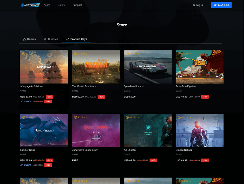244x184 pixels.
Task: Click the Store page heading
Action: (122, 25)
